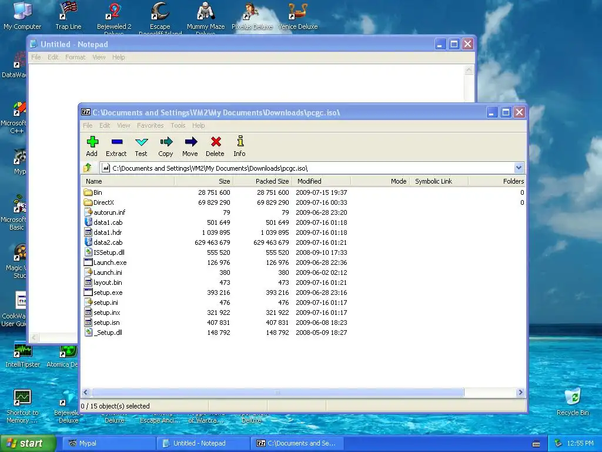The width and height of the screenshot is (602, 452).
Task: Click the Pixelus Deluxe desktop icon
Action: click(x=252, y=16)
